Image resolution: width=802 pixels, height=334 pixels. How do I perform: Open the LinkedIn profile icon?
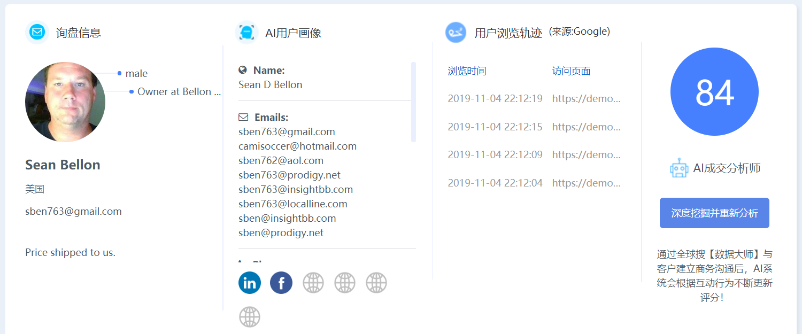[249, 282]
